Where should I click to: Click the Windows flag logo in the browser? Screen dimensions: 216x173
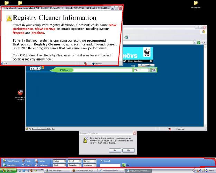point(204,32)
